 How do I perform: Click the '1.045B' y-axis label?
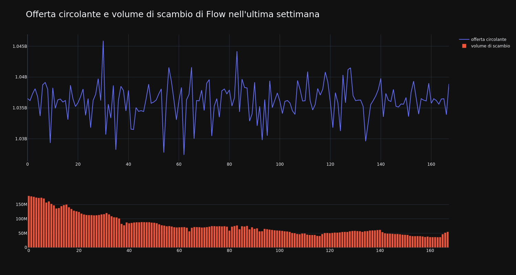[x=20, y=46]
